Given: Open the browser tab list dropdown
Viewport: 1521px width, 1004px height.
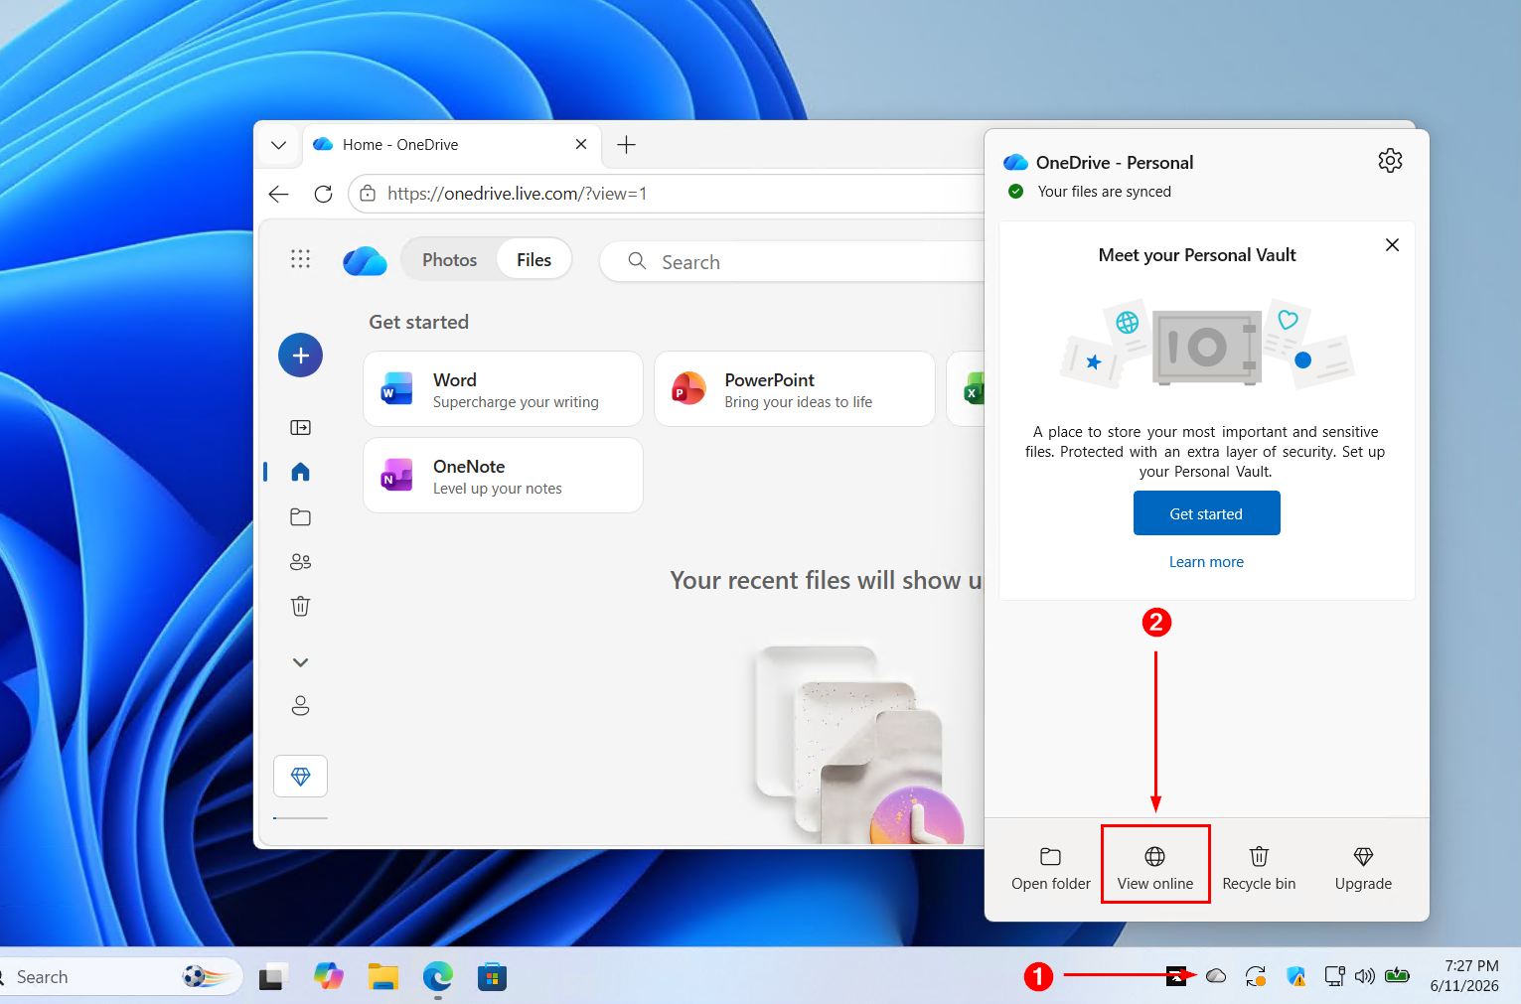Looking at the screenshot, I should [278, 145].
